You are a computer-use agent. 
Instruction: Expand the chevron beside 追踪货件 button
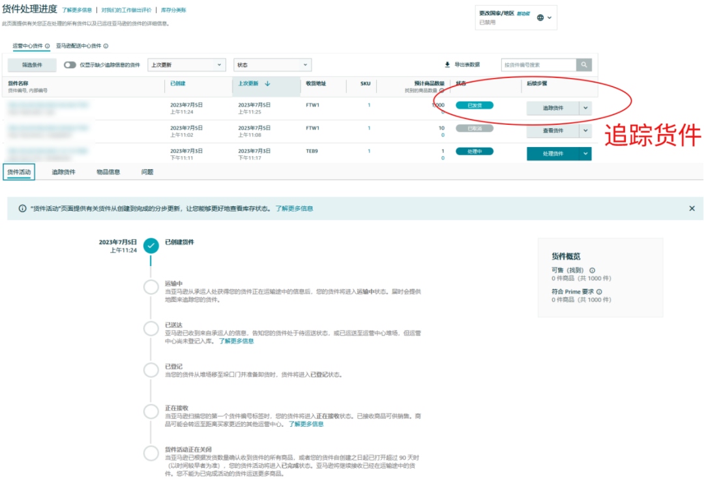pos(585,108)
